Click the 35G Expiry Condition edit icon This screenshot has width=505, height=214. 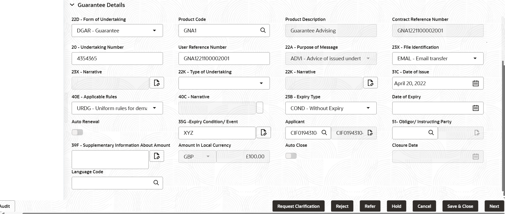(264, 133)
